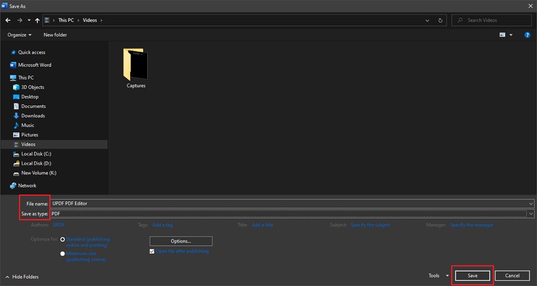The image size is (537, 286).
Task: Click the UPDF author value
Action: [59, 225]
